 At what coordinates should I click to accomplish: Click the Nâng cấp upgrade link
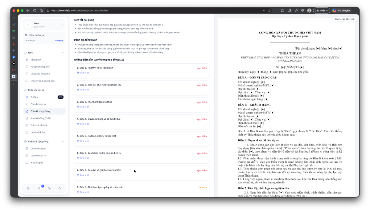pos(59,40)
